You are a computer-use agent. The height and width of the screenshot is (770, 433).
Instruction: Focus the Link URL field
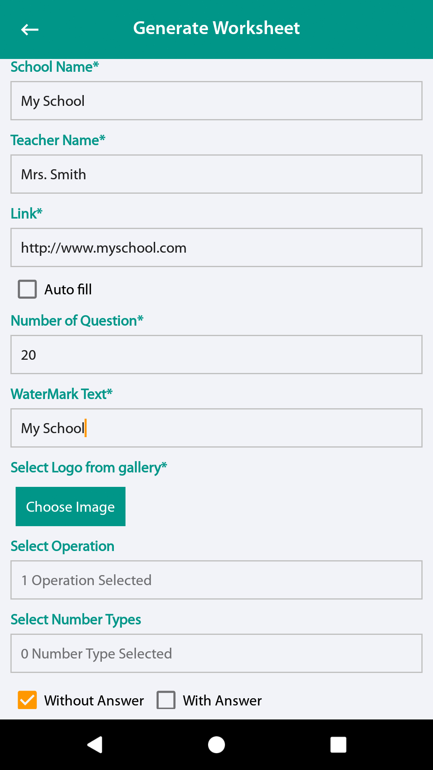click(x=216, y=247)
